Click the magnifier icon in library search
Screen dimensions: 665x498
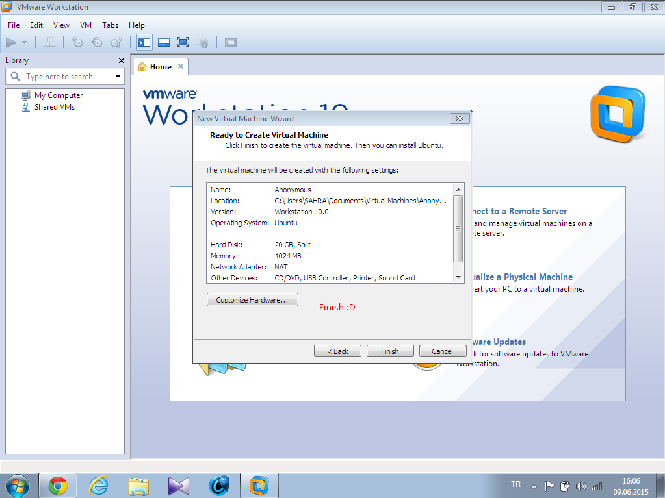point(15,76)
